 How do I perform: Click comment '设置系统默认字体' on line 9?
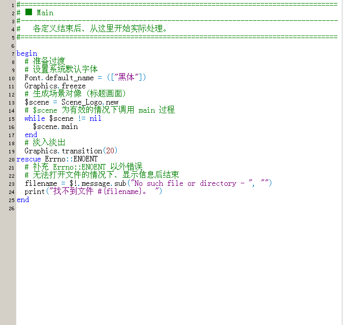point(65,70)
